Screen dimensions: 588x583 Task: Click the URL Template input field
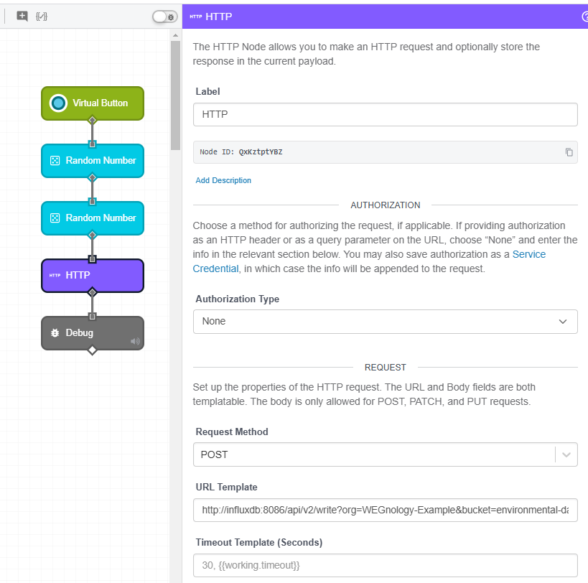click(385, 510)
